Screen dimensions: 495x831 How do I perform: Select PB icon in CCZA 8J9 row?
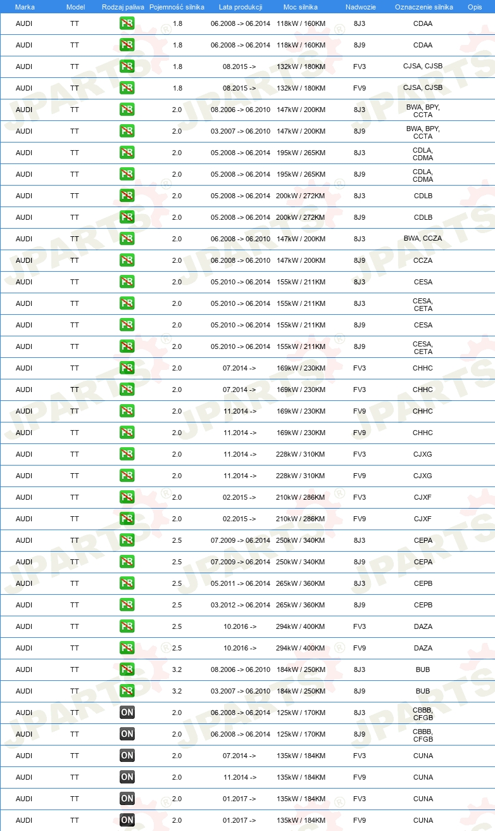[x=127, y=260]
